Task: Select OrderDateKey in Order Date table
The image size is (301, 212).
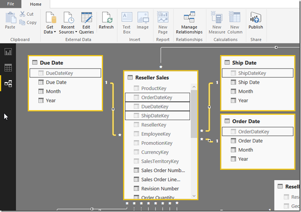Action: click(x=258, y=131)
